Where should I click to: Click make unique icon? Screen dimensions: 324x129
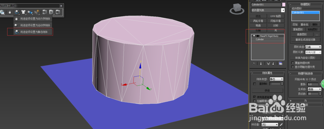coord(268,64)
